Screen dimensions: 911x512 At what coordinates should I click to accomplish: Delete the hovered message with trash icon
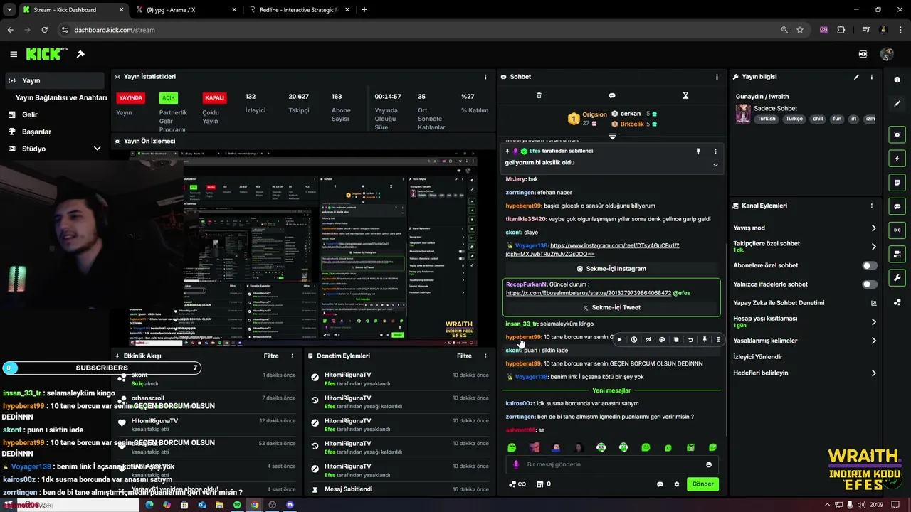tap(718, 340)
